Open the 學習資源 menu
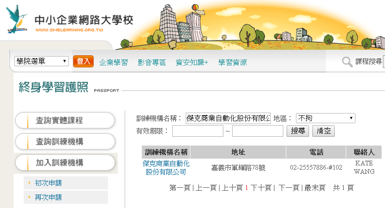 coord(233,62)
